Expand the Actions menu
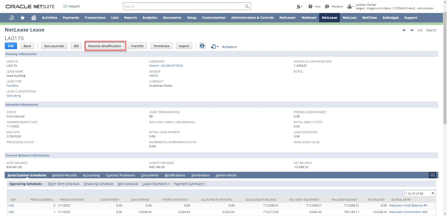The image size is (447, 216). 229,47
